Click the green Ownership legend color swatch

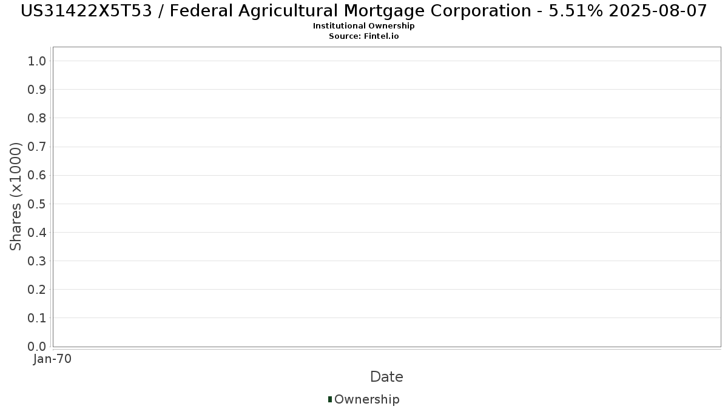330,399
